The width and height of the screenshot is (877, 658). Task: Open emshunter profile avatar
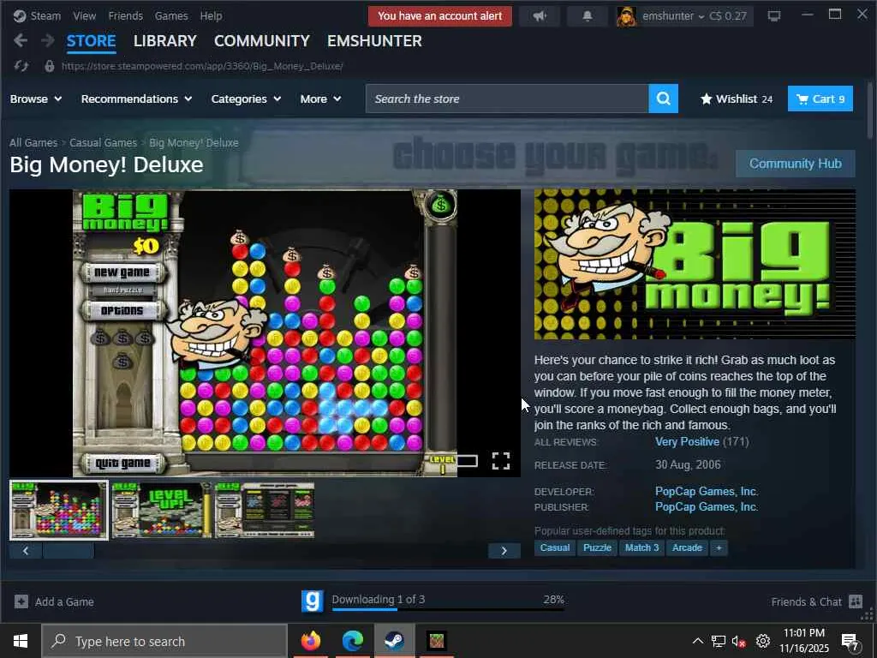click(626, 16)
